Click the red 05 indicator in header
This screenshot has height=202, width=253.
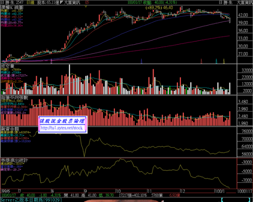(x=87, y=2)
